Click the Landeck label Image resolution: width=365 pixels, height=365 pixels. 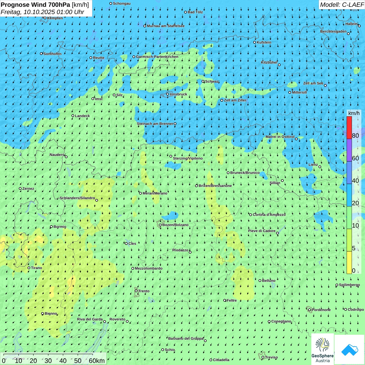tap(82, 116)
